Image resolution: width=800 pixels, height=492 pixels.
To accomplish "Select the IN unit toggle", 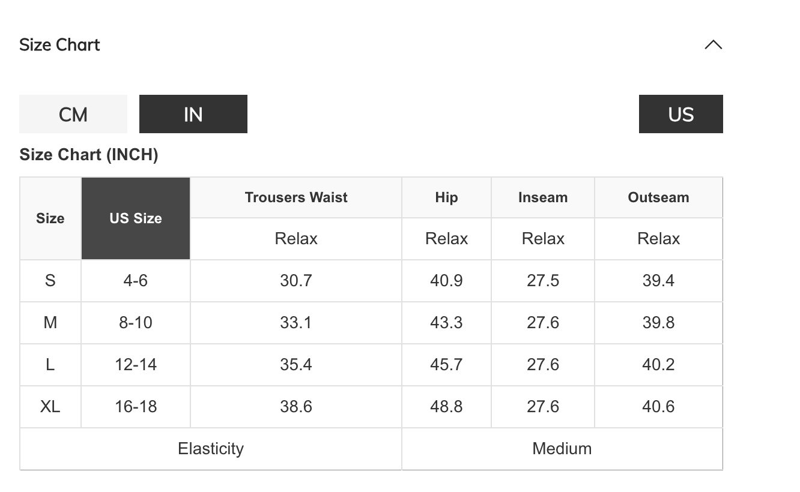I will [x=193, y=114].
